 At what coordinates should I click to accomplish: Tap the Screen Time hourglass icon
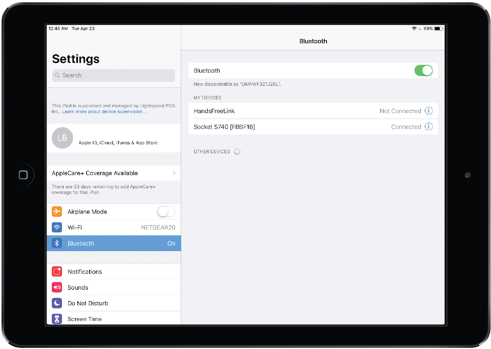coord(57,319)
